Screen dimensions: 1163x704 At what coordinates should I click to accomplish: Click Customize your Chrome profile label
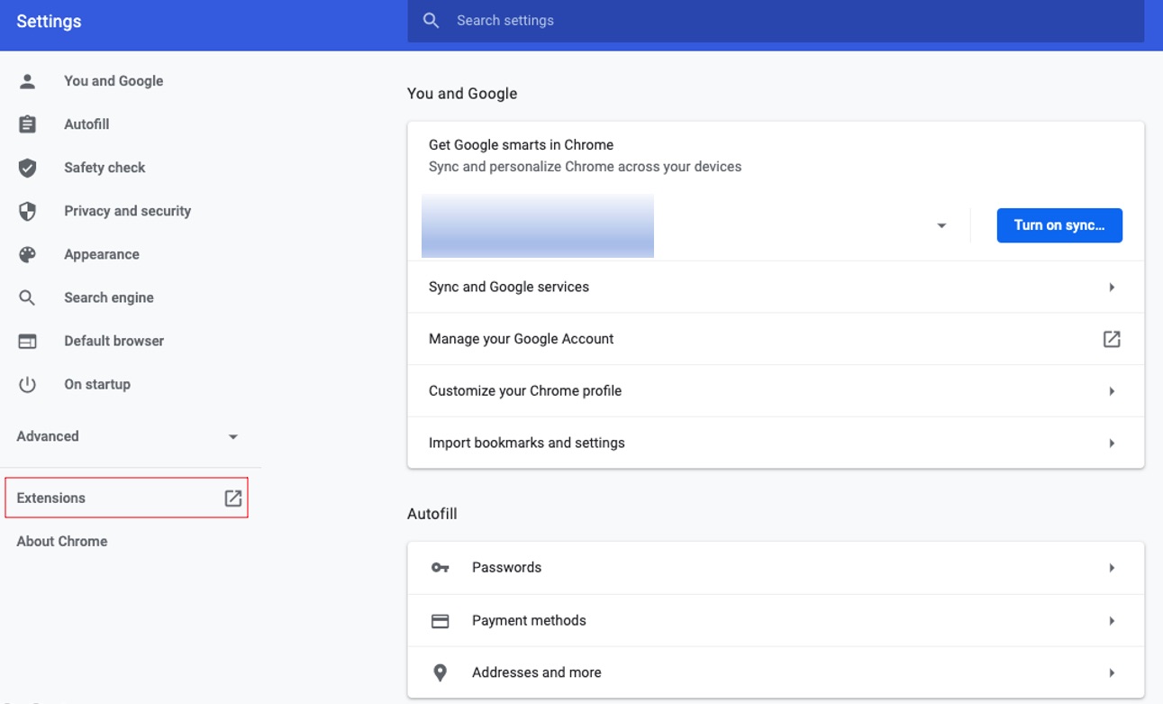point(525,391)
